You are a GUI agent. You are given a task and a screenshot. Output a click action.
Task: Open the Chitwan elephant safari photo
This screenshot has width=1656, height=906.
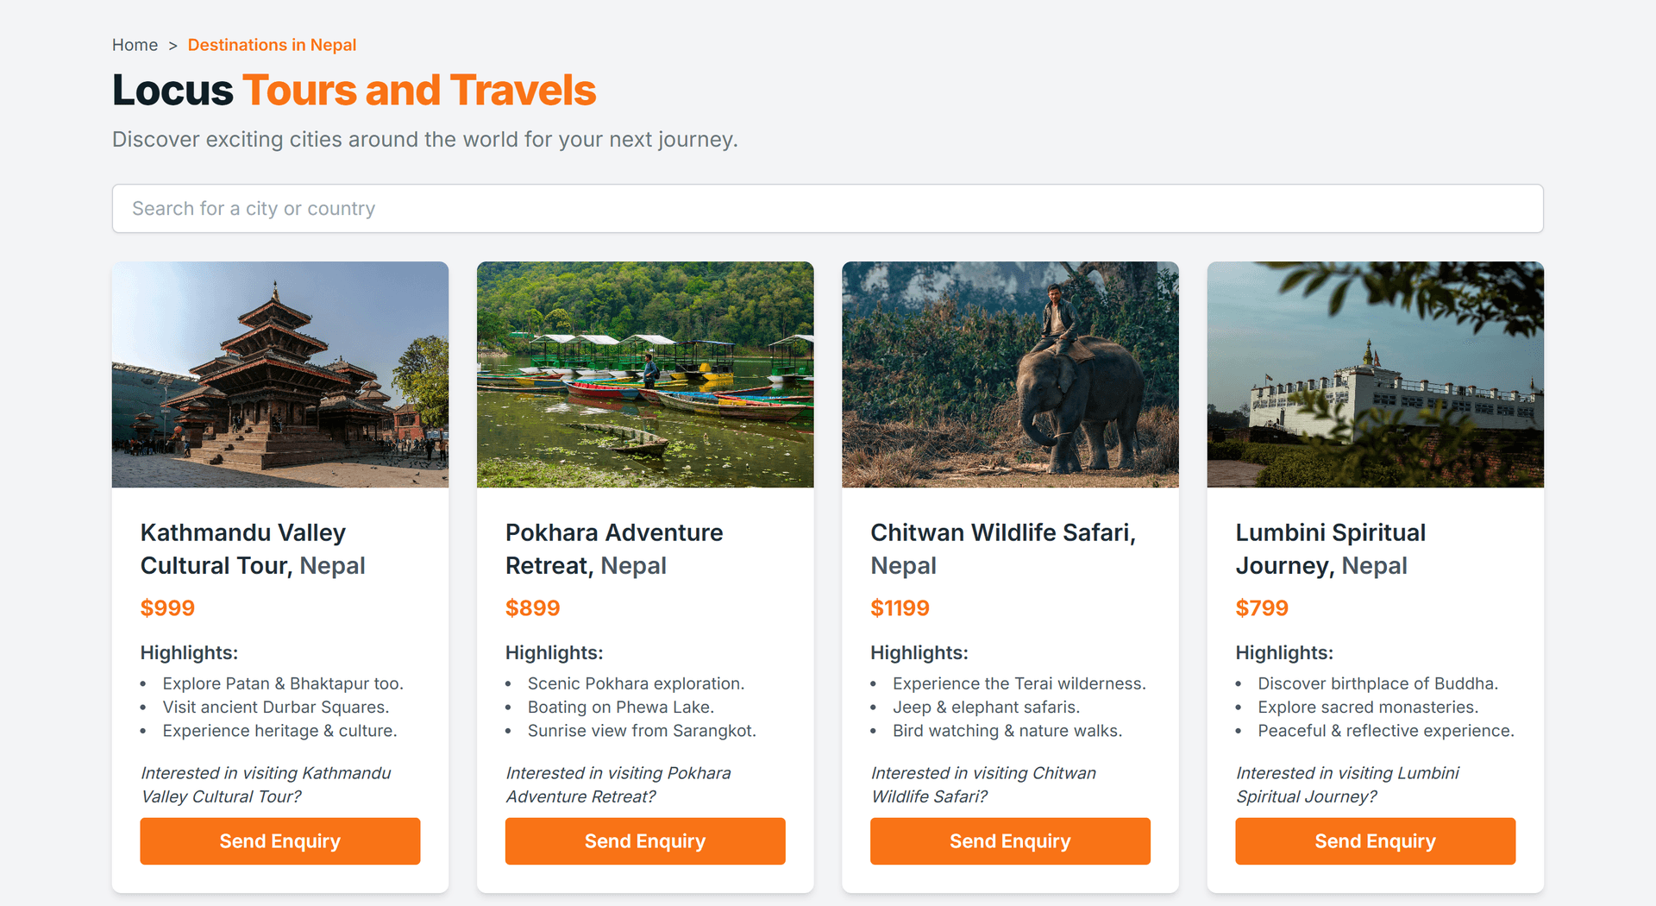click(x=1010, y=374)
